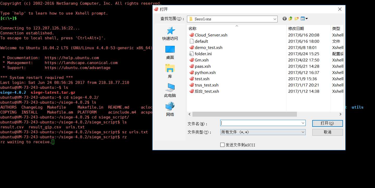Click the 'sz urls.txt' command line in the terminal

(x=135, y=132)
